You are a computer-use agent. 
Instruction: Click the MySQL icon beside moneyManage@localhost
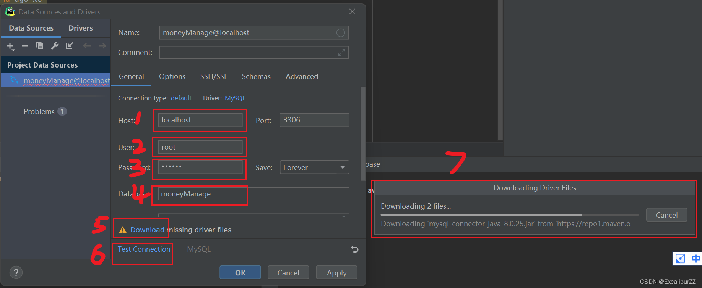coord(15,80)
